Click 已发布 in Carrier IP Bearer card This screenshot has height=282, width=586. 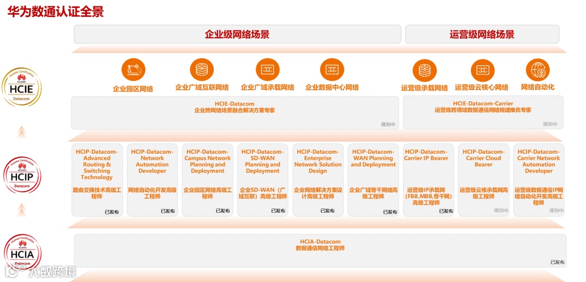(446, 211)
